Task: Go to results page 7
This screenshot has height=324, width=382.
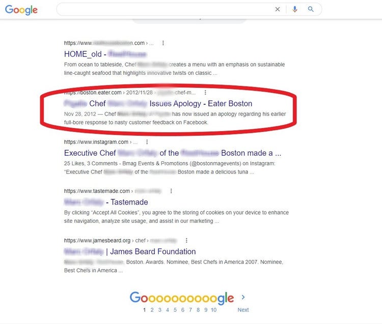Action: tap(190, 310)
